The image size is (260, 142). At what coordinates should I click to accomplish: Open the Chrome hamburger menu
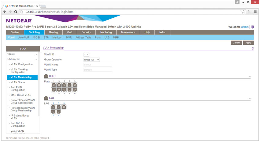tap(255, 12)
